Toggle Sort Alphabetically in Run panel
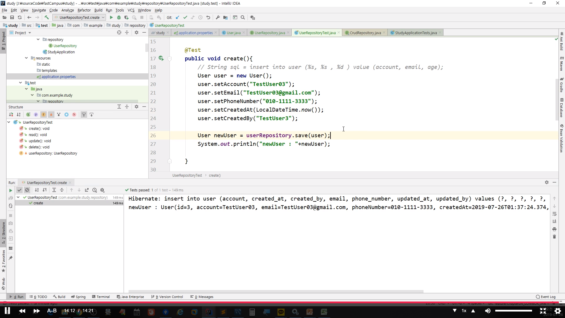The height and width of the screenshot is (318, 565). [x=37, y=190]
